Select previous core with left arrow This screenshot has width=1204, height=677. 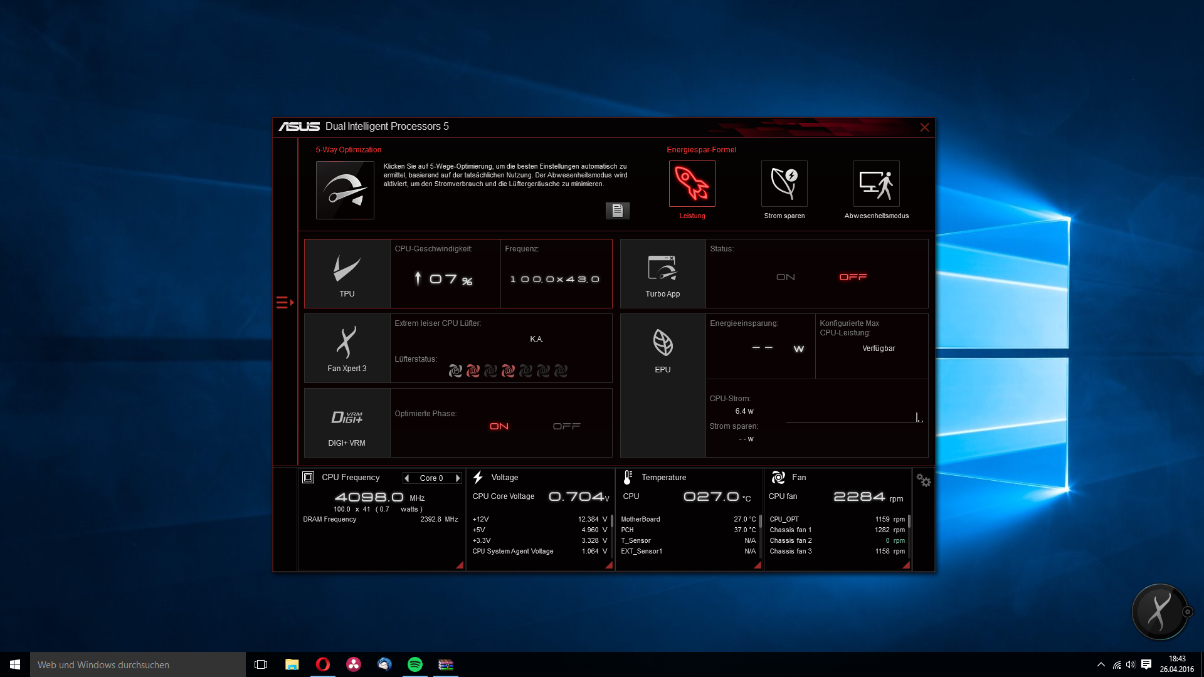pos(407,478)
